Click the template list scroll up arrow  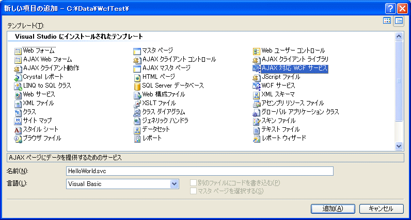(399, 37)
